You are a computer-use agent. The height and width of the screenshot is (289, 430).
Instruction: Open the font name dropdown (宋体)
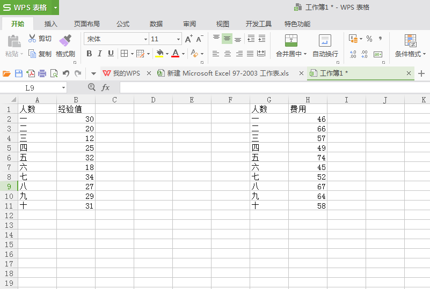pyautogui.click(x=145, y=39)
